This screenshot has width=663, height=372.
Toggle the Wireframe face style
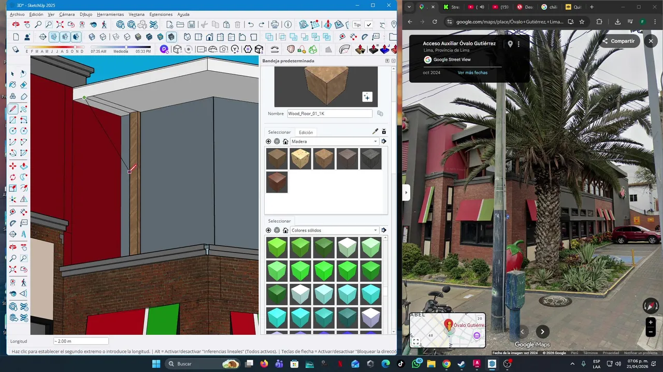click(116, 37)
